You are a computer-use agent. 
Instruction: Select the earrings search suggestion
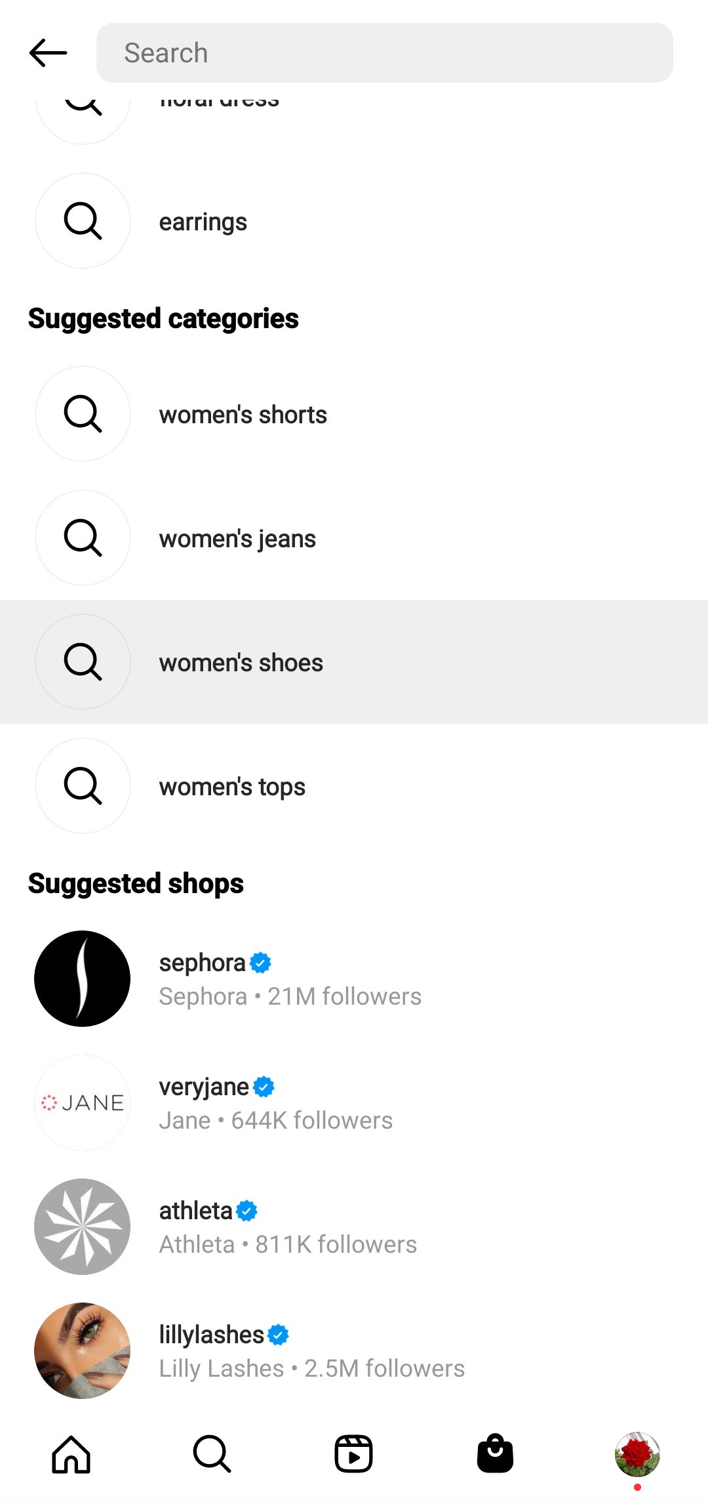354,221
